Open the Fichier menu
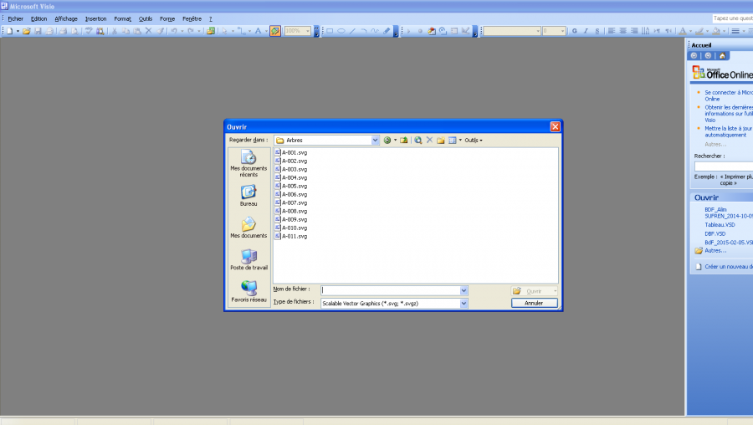This screenshot has width=753, height=425. pos(15,18)
